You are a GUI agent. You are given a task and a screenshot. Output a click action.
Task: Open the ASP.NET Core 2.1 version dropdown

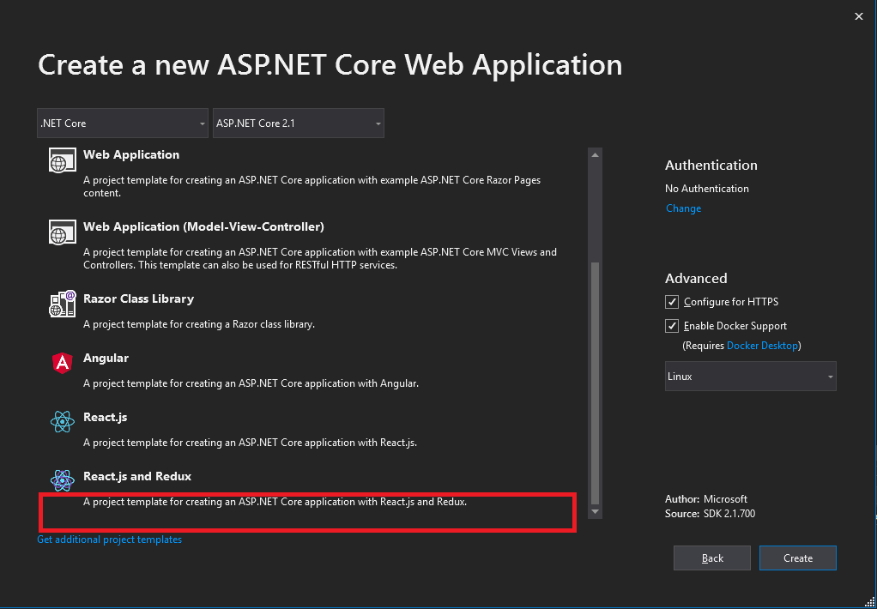coord(298,123)
